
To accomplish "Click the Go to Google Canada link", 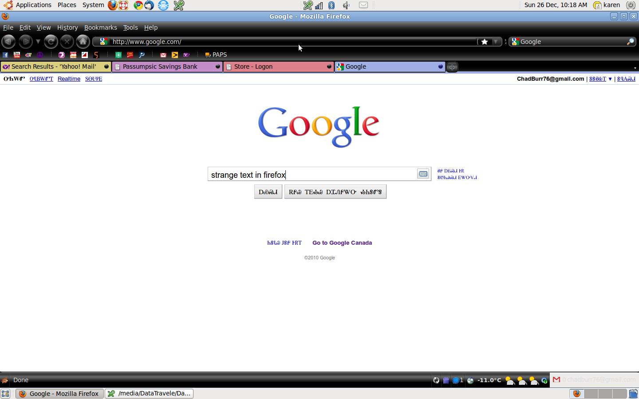I will (342, 243).
